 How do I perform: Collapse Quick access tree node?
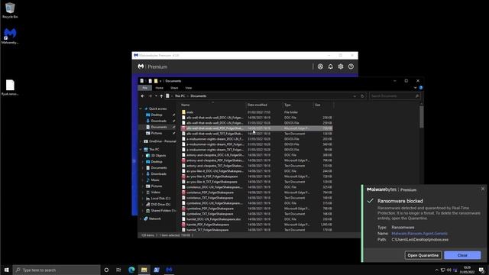pos(141,108)
